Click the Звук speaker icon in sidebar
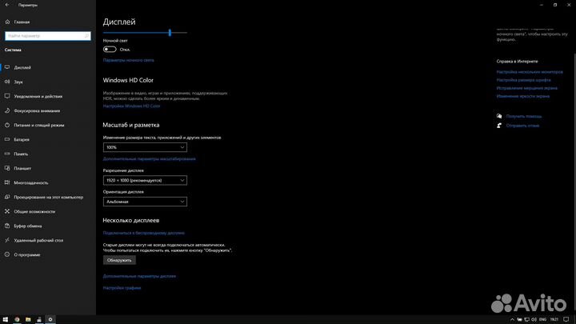576x324 pixels. tap(7, 82)
